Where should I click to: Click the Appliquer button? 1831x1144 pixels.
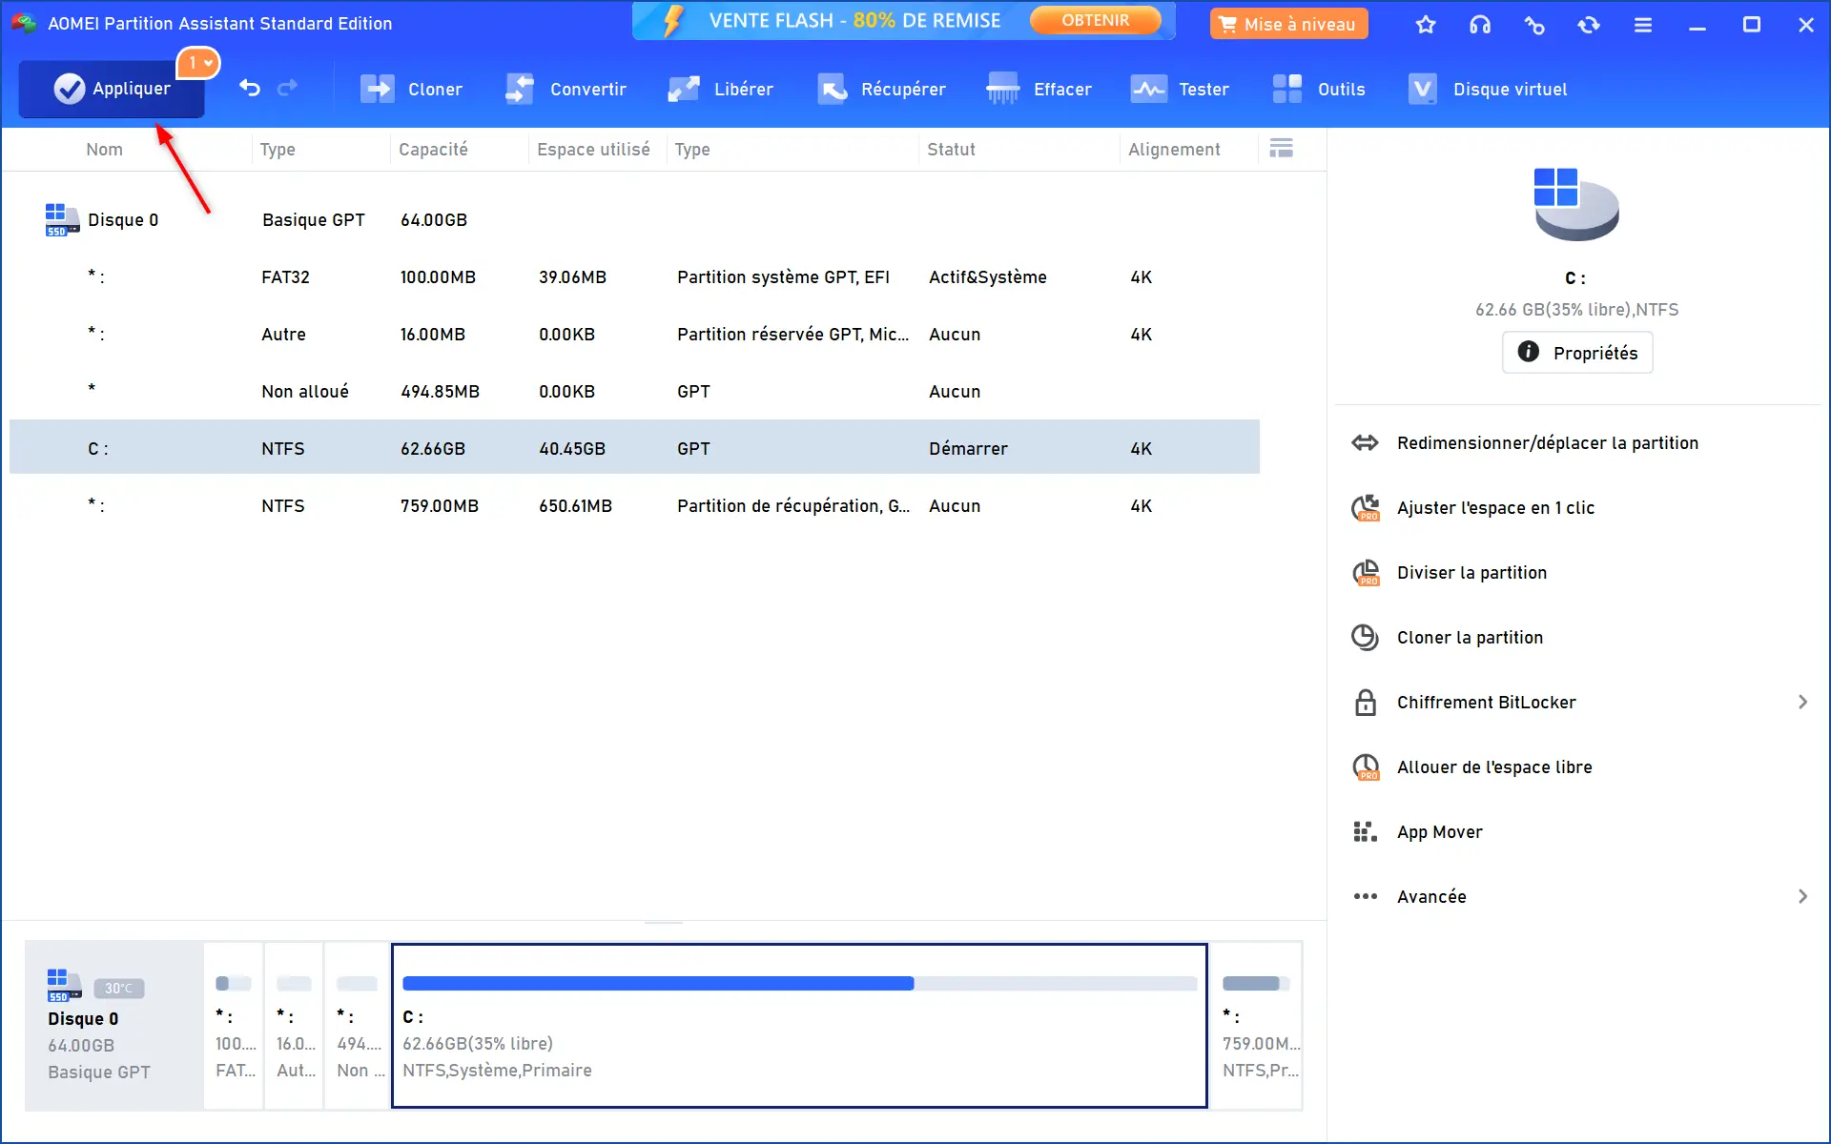click(x=112, y=89)
